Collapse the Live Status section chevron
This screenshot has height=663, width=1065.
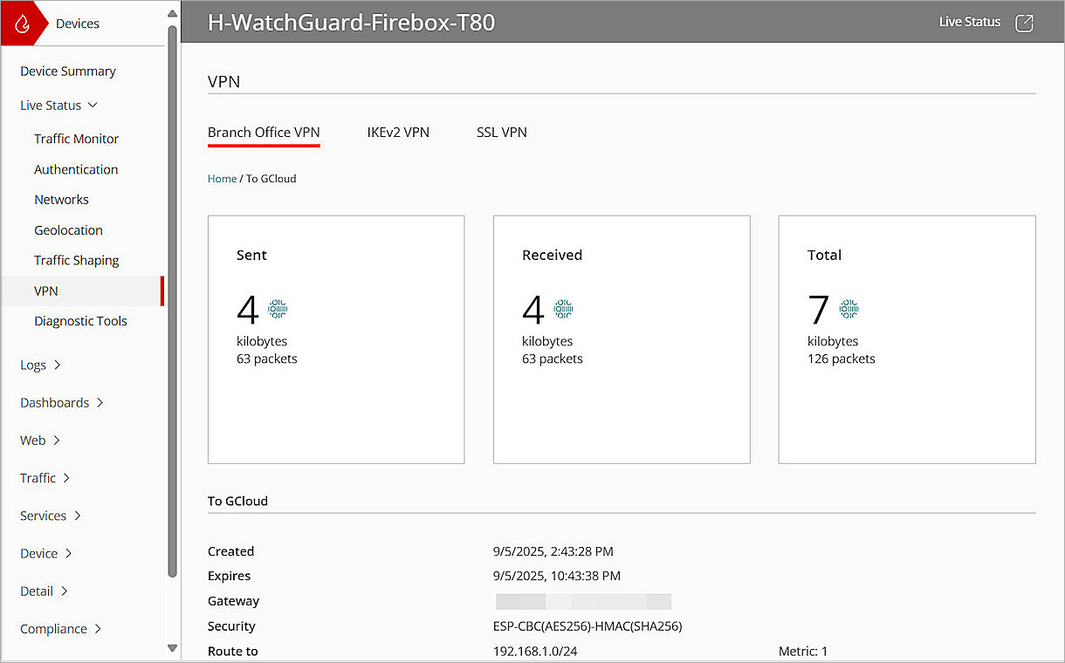[x=93, y=106]
